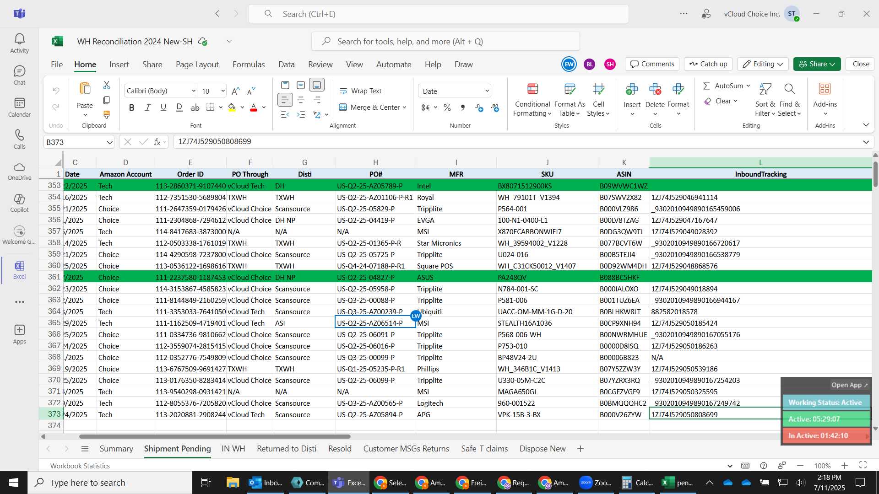Click the Comments button
The height and width of the screenshot is (494, 879).
[x=652, y=64]
